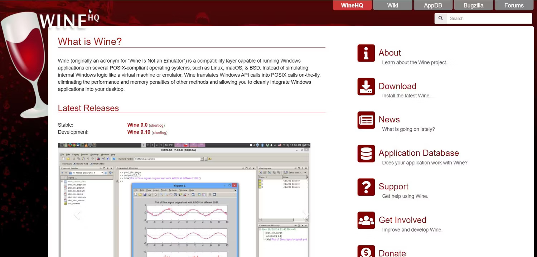Click the Download tray icon

[x=366, y=87]
